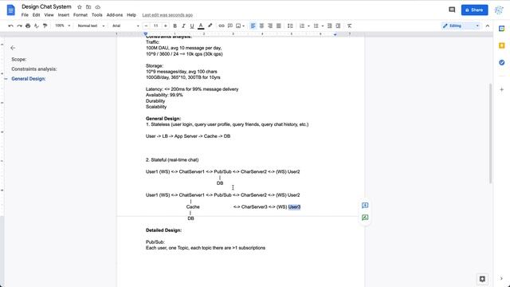Toggle underline formatting
Screen dimensions: 510x287
pyautogui.click(x=192, y=26)
